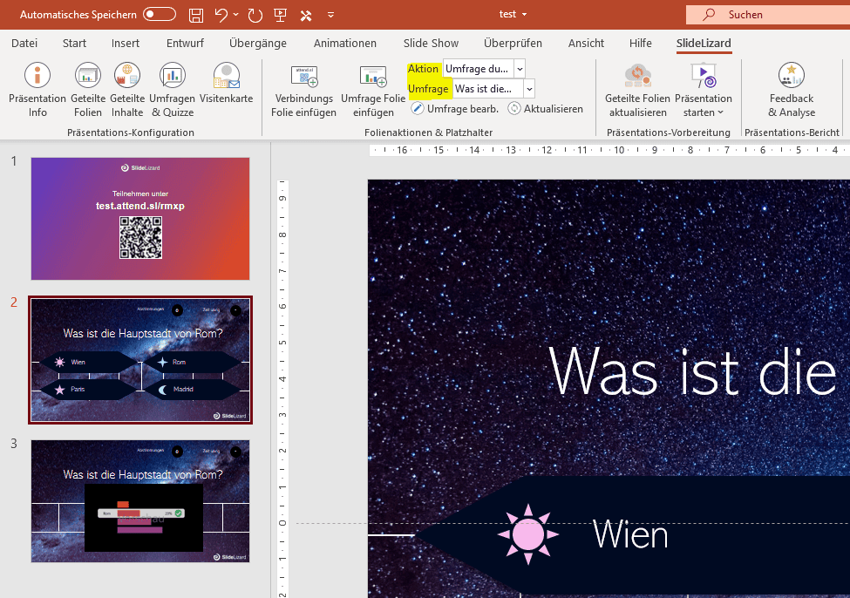Open the Aktion dropdown arrow
The height and width of the screenshot is (598, 850).
[519, 68]
